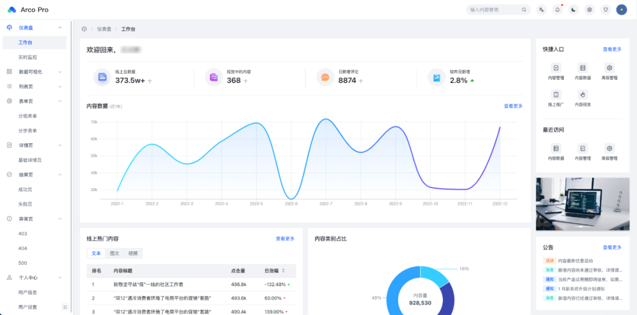Screen dimensions: 637x315
Task: Switch to the 图文 tab
Action: tap(114, 253)
